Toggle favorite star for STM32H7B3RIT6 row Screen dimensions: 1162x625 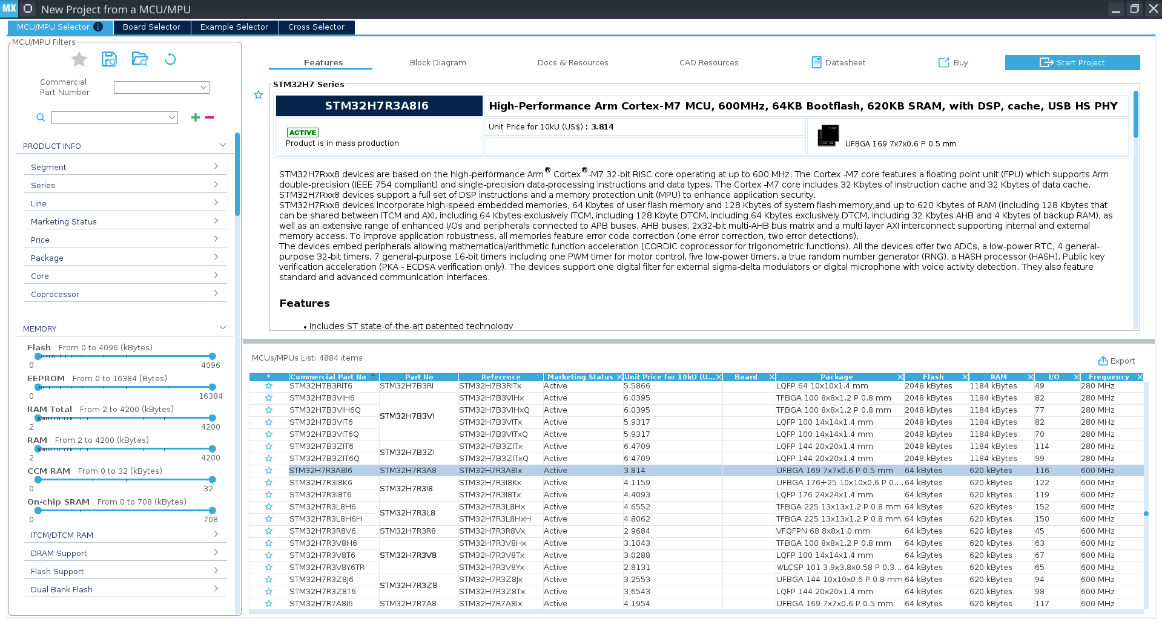pyautogui.click(x=269, y=386)
